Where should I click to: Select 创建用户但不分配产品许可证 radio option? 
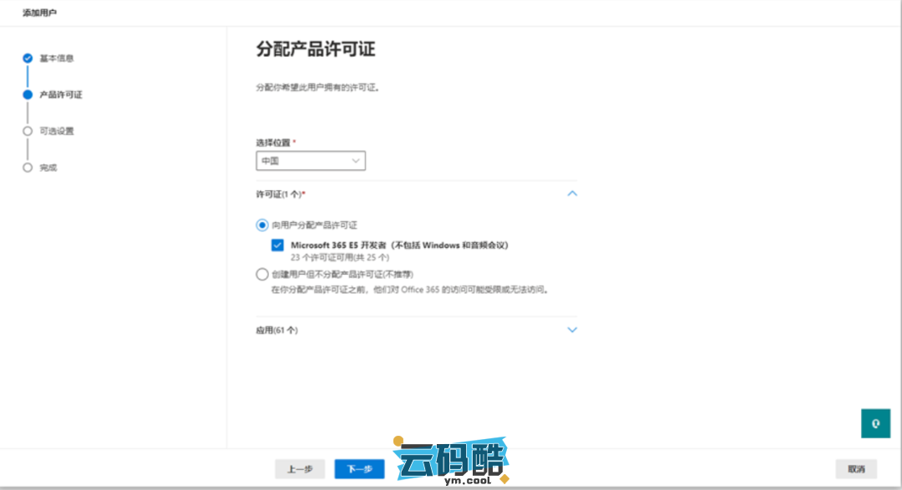(x=262, y=274)
